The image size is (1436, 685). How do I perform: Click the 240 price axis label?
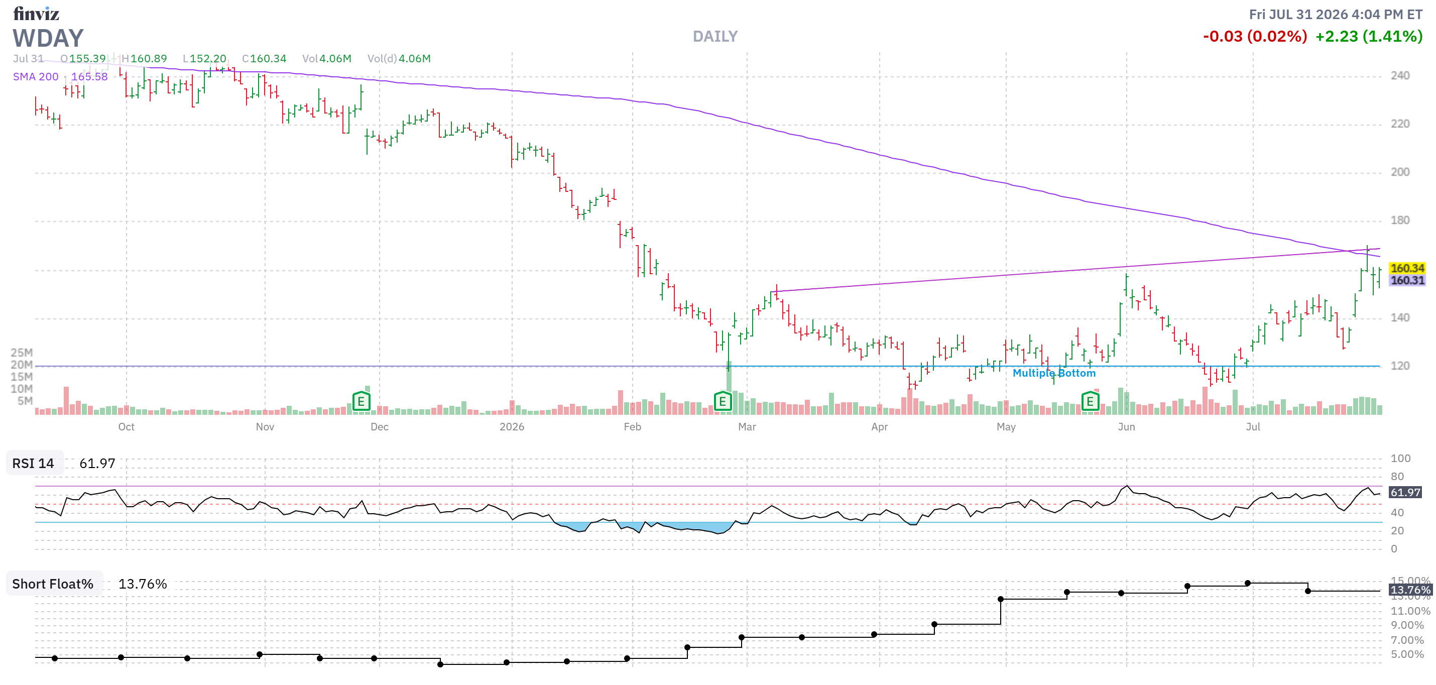point(1400,75)
